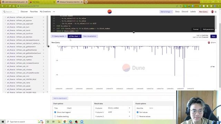Switch to the Query results tab
Screen dimensions: 221x124
tap(59, 36)
